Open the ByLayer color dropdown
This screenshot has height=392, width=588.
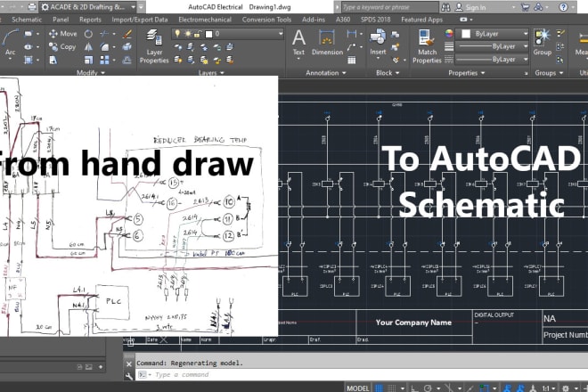tap(492, 34)
